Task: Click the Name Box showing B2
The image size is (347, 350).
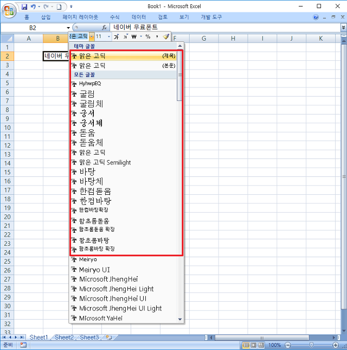Action: pos(33,28)
